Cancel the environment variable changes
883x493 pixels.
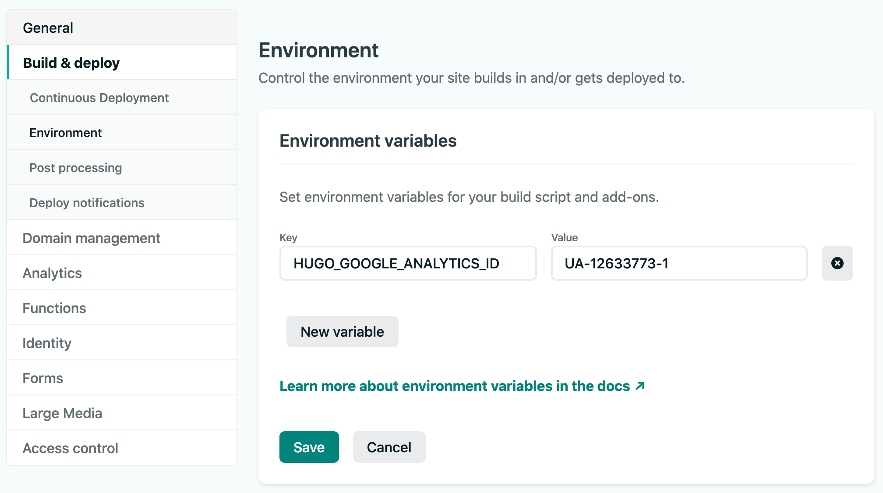coord(389,447)
